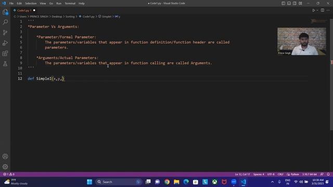This screenshot has width=333, height=187.
Task: Open the Go menu
Action: (51, 4)
